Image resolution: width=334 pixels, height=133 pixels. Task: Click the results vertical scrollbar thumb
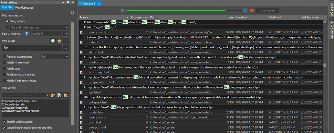[325, 65]
